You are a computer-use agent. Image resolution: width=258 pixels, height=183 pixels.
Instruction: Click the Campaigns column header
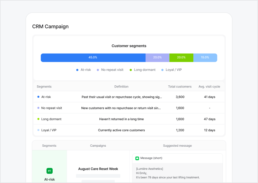click(98, 146)
